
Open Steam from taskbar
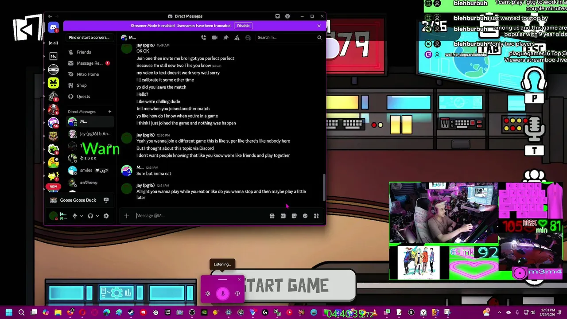click(131, 313)
